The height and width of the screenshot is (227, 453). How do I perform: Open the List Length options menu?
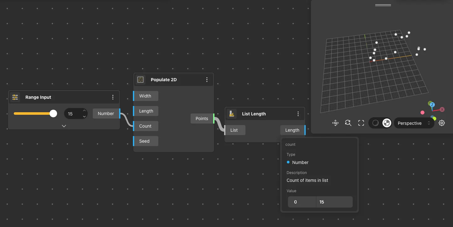click(298, 114)
